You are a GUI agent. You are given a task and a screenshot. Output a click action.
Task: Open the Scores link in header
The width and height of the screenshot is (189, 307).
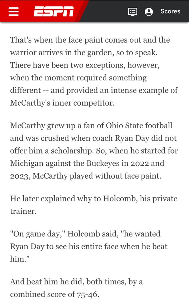170,11
